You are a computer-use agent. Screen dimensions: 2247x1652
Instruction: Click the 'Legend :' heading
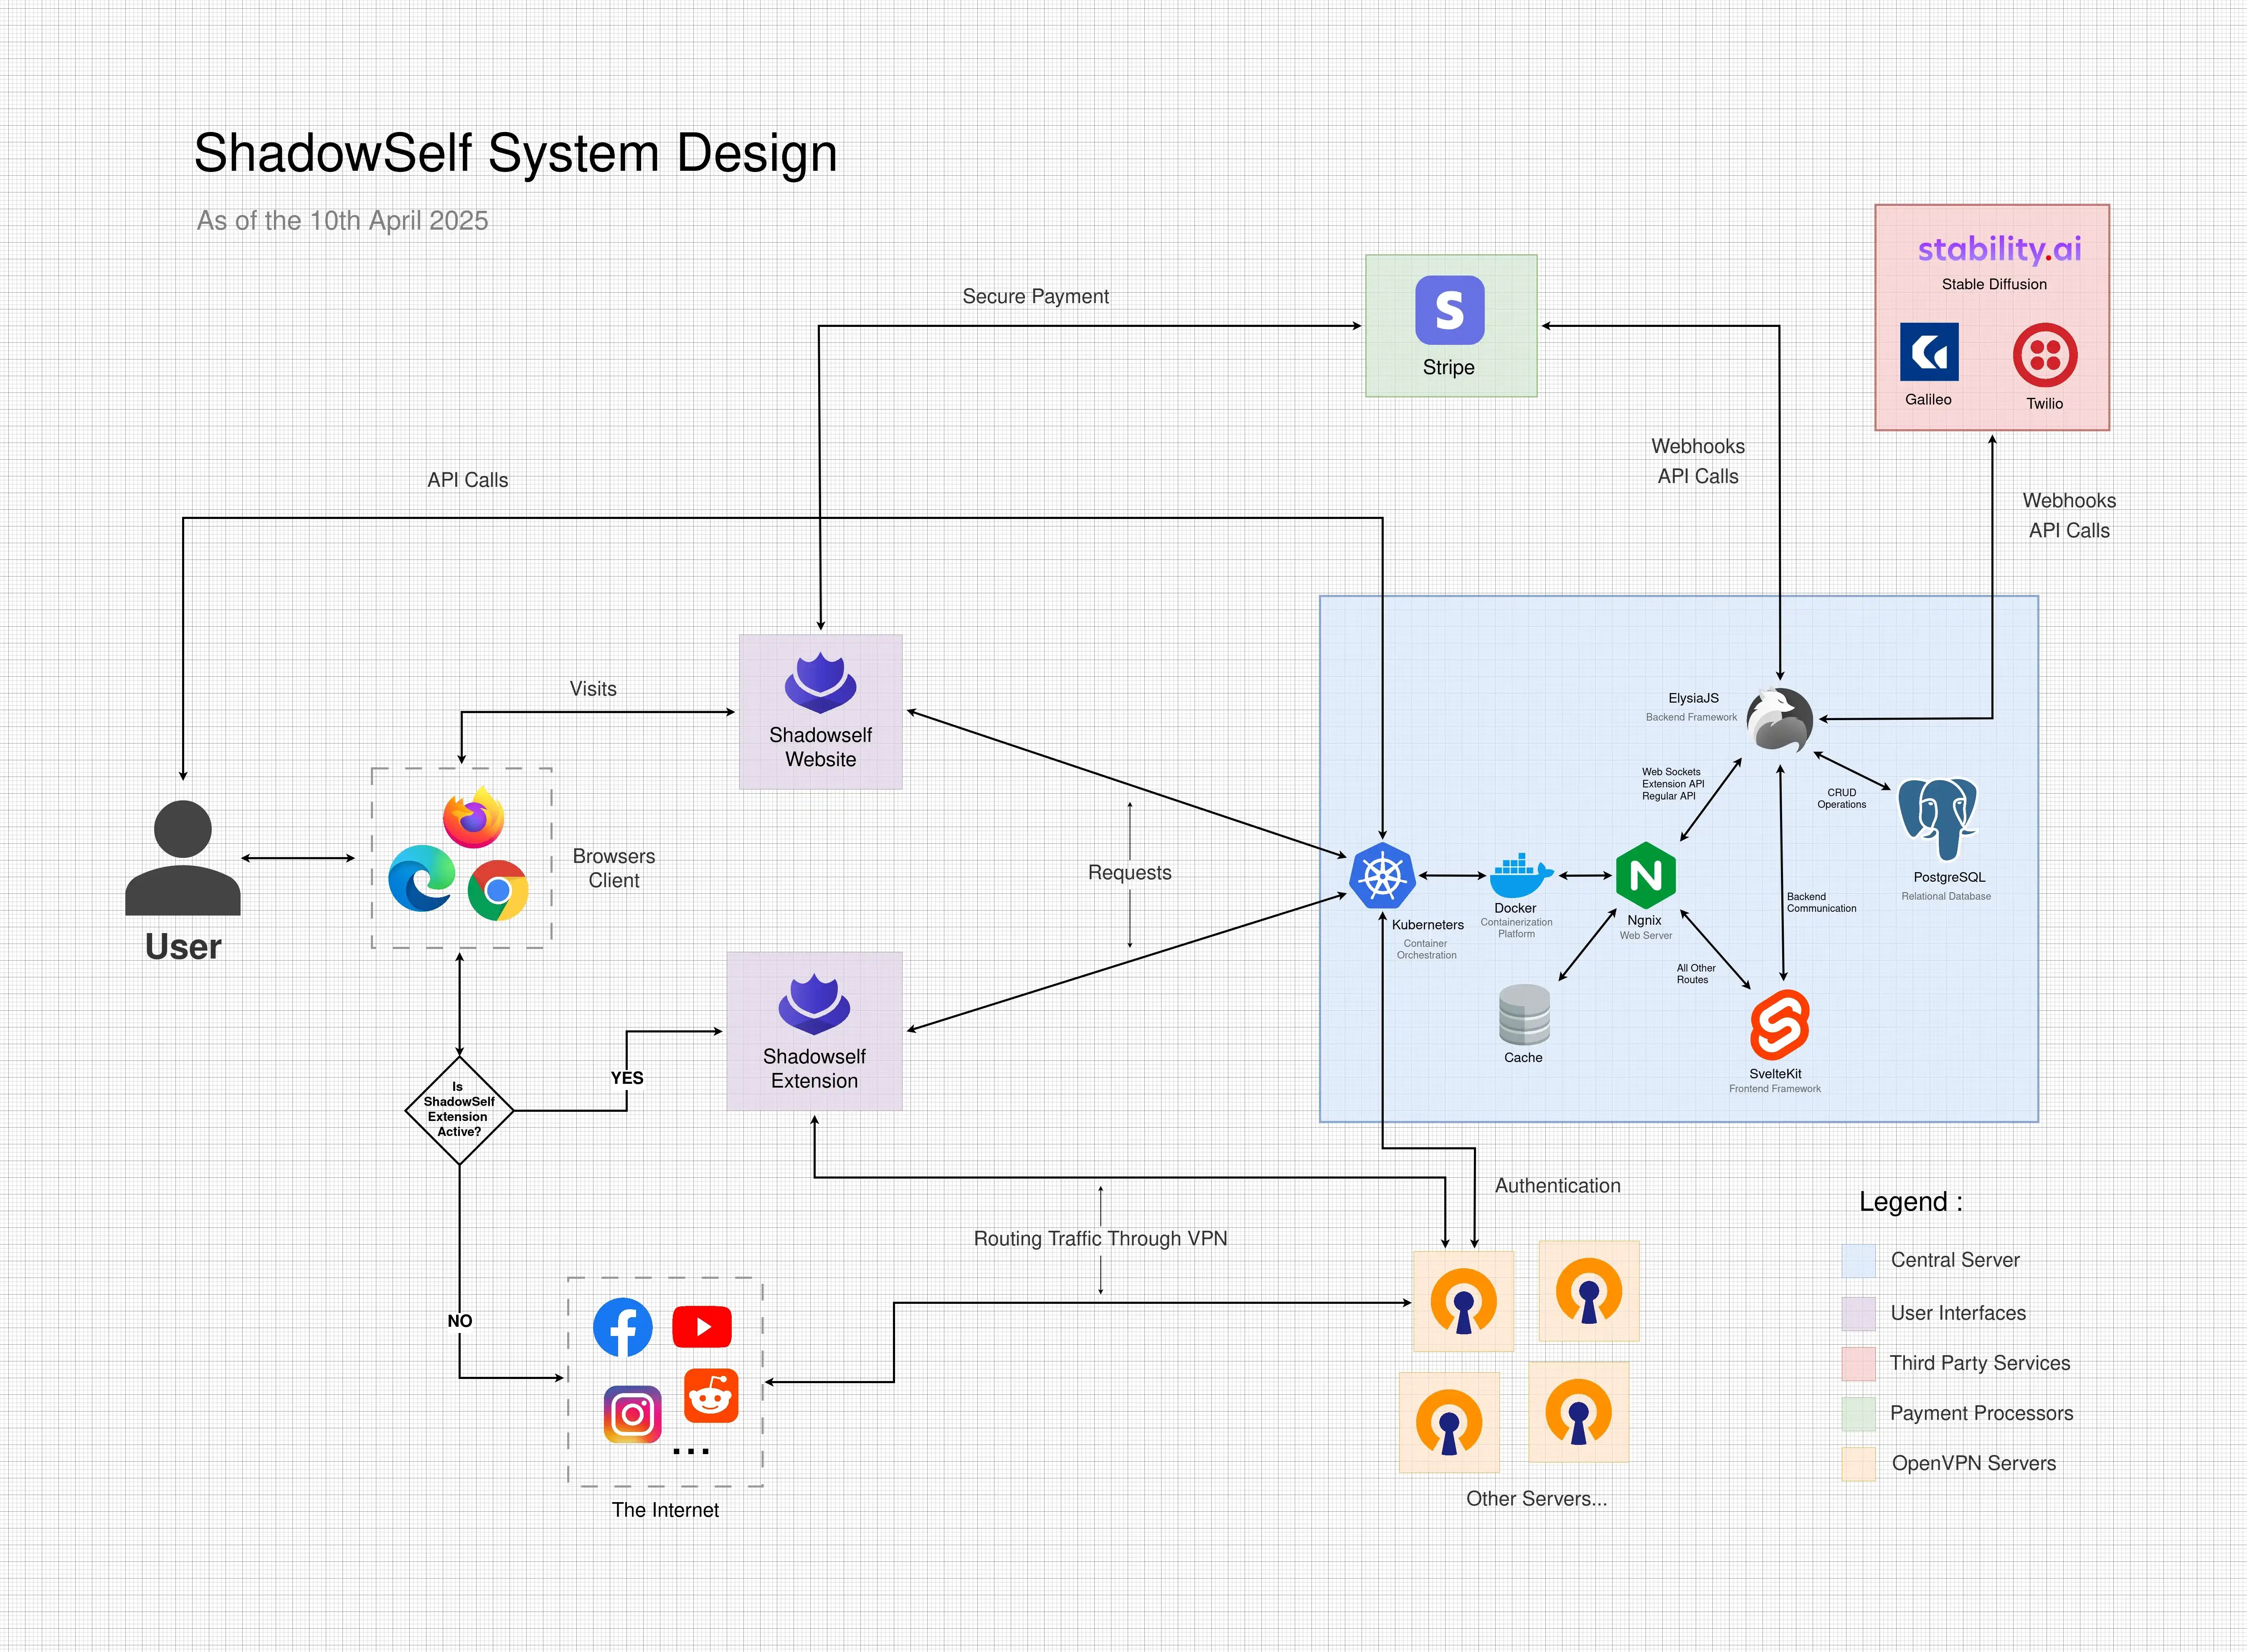(1911, 1201)
